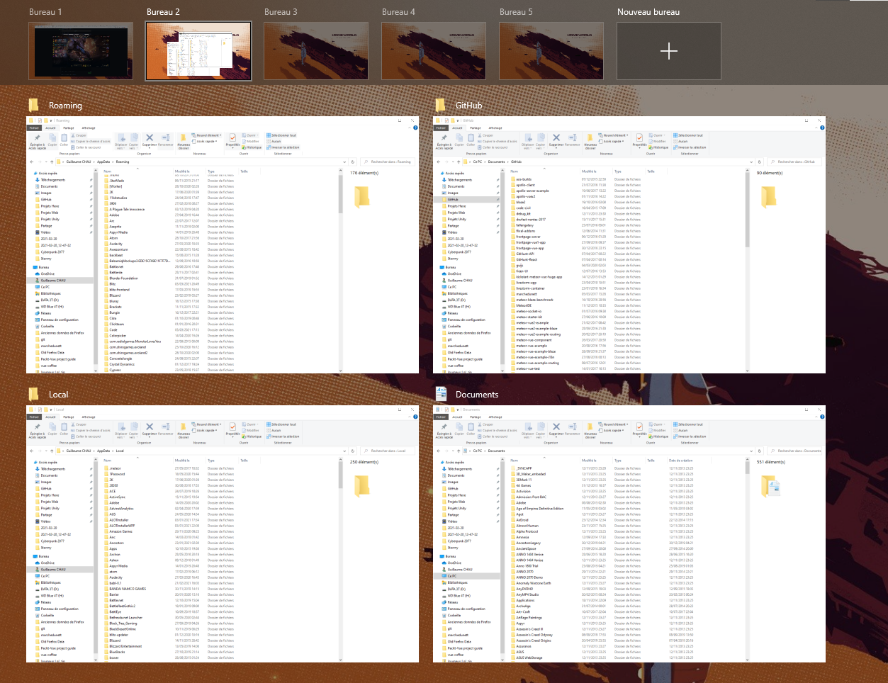
Task: Open the GitHub window via its title label
Action: (x=468, y=106)
